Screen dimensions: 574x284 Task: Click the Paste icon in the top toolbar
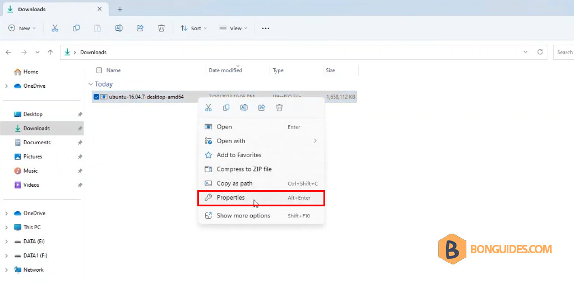pos(98,28)
